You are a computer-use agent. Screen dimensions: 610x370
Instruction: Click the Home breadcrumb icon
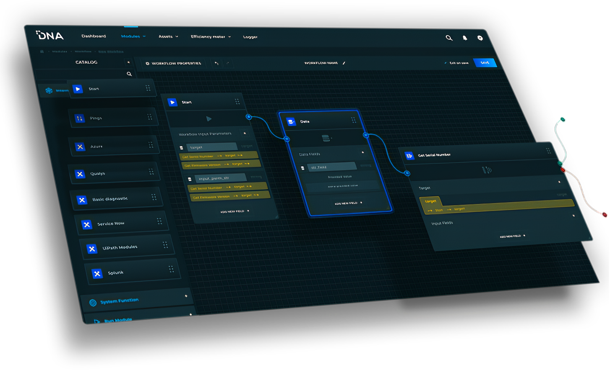point(42,51)
